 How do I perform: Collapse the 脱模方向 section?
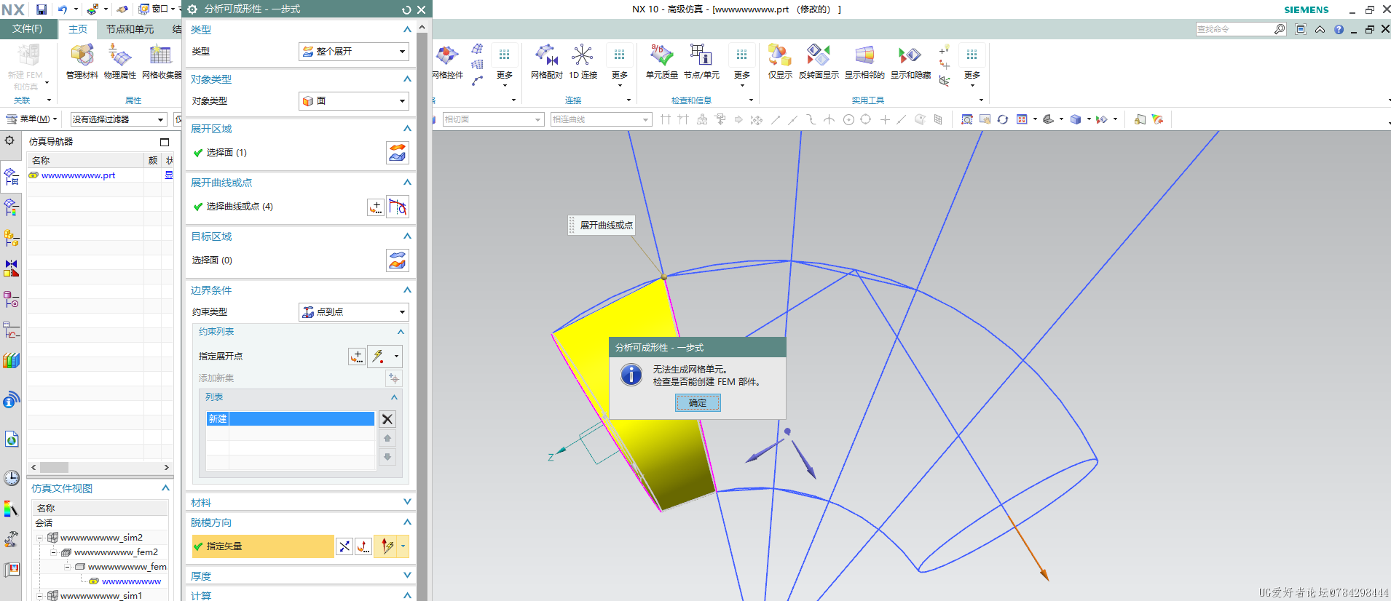407,522
